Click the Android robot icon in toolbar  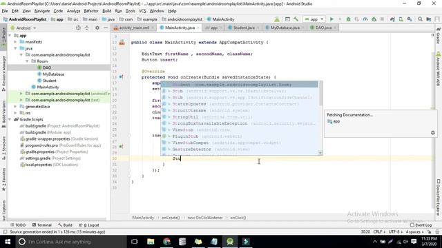tap(277, 19)
